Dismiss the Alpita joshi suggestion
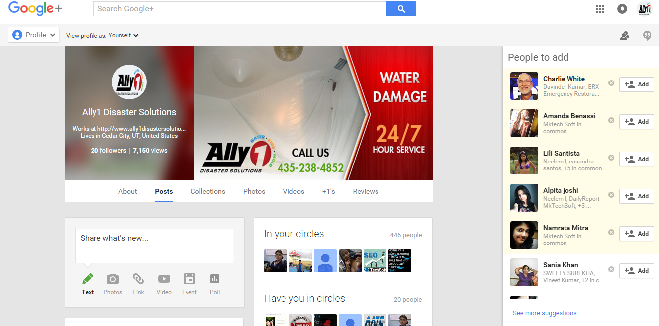Image resolution: width=659 pixels, height=326 pixels. pyautogui.click(x=611, y=195)
